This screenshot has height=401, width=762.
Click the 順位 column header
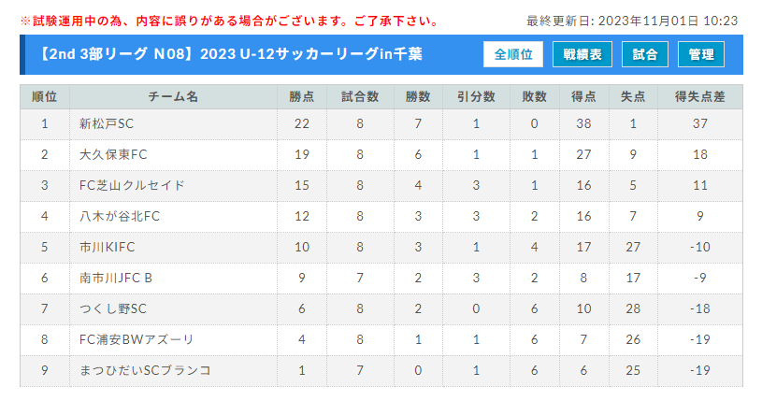click(x=45, y=96)
